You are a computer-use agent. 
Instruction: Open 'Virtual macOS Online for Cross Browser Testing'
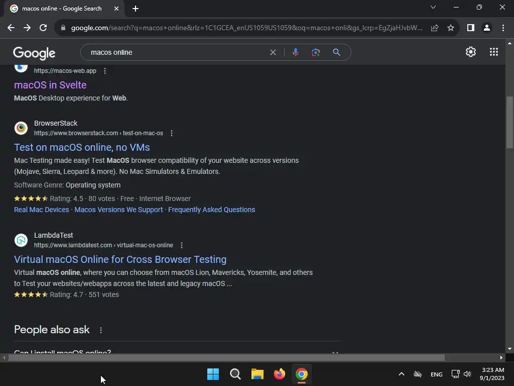coord(120,260)
